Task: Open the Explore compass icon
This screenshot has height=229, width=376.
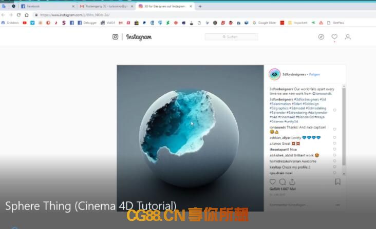Action: tap(321, 37)
